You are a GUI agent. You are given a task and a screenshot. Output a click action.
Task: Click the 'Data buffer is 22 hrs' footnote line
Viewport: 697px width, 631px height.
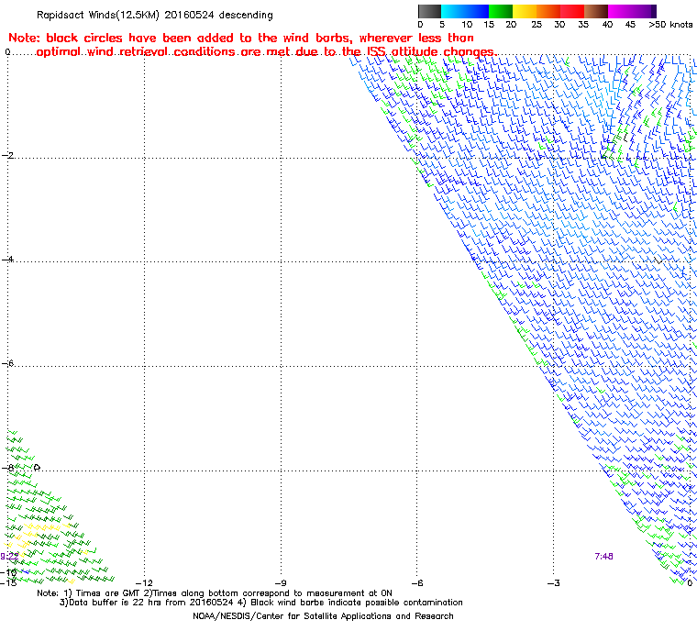(261, 602)
